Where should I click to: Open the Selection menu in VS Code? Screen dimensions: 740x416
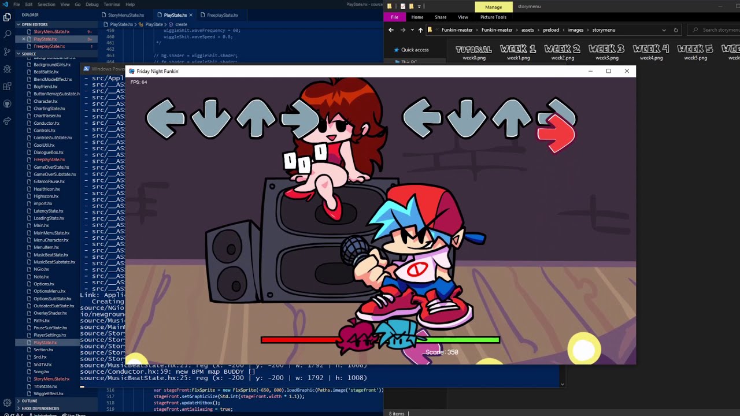46,4
